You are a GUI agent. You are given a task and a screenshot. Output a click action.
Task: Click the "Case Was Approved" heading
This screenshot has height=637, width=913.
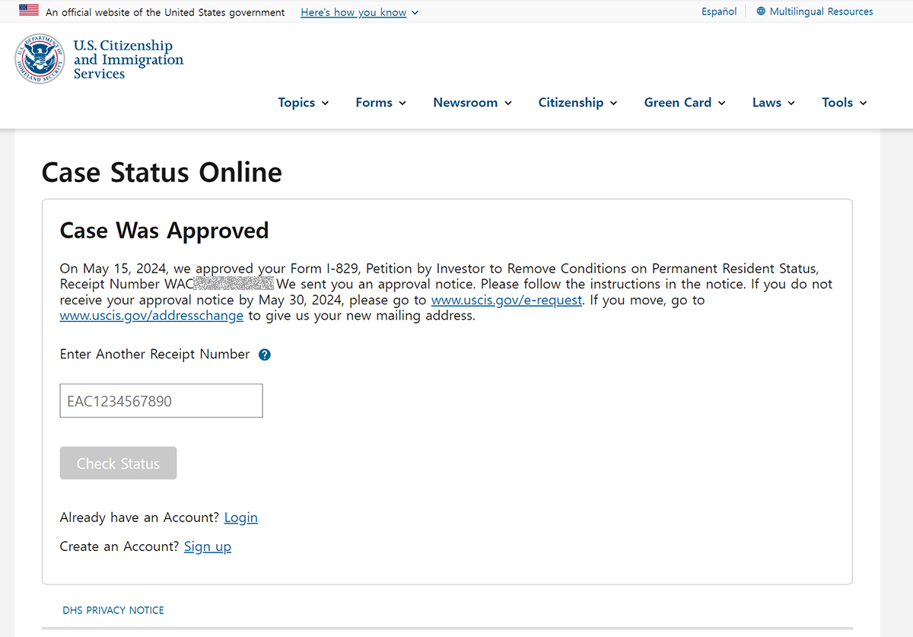point(164,231)
